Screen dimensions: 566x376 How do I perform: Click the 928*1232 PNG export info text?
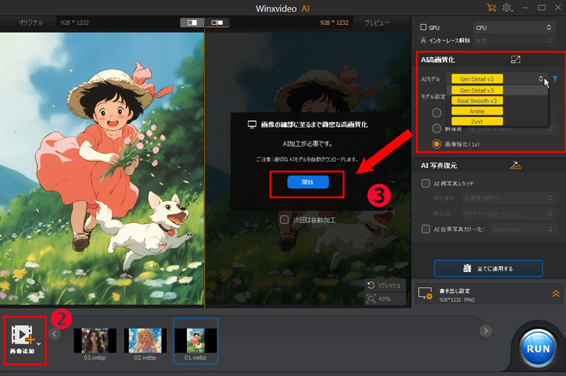(x=457, y=300)
